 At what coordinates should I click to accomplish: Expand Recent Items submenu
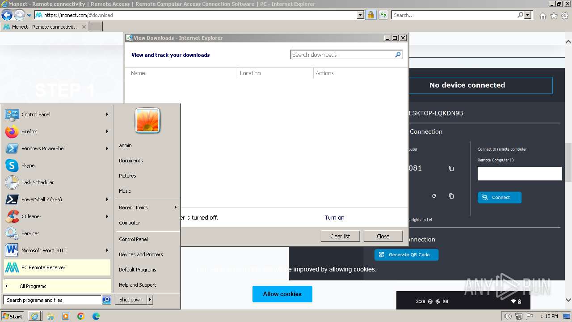pos(147,208)
